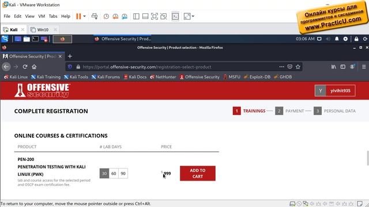The height and width of the screenshot is (207, 369).
Task: Open page actions three-dot menu
Action: [282, 67]
